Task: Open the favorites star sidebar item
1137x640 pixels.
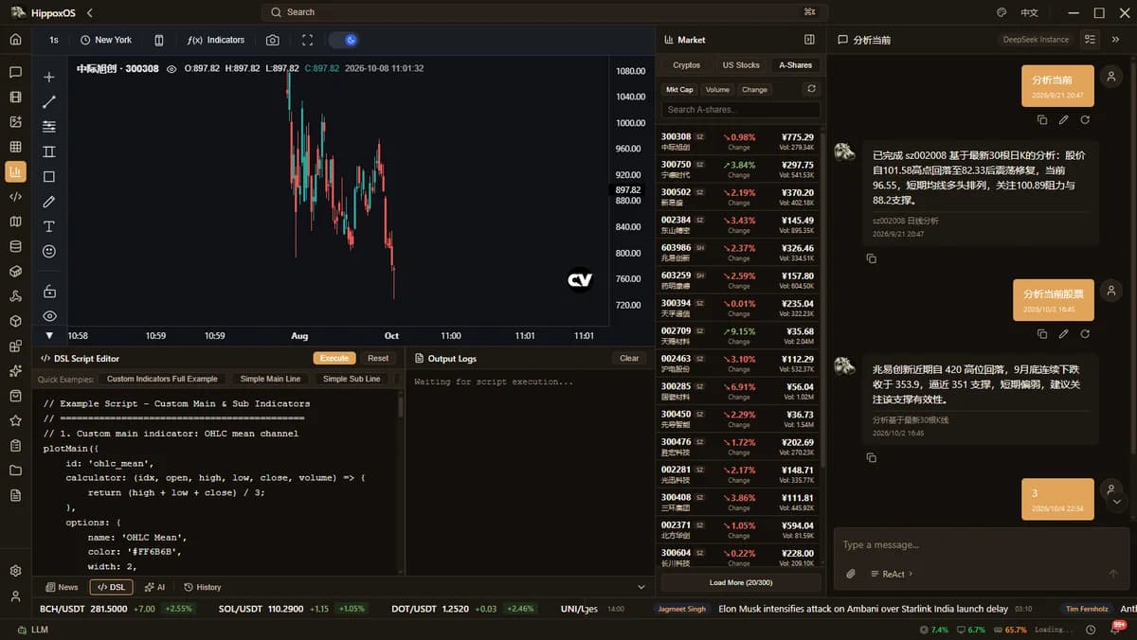Action: pos(15,420)
